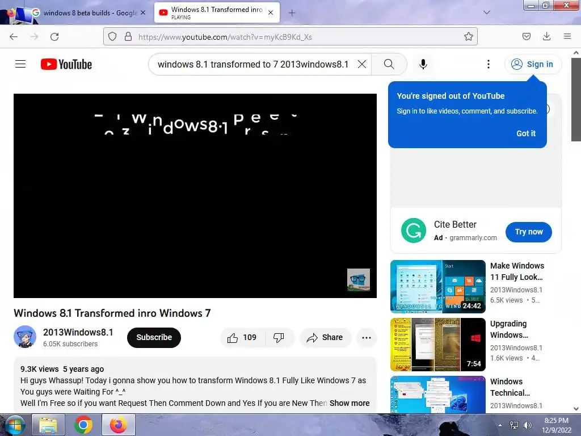Close the YouTube playing tab
Viewport: 581px width, 436px height.
[x=271, y=12]
